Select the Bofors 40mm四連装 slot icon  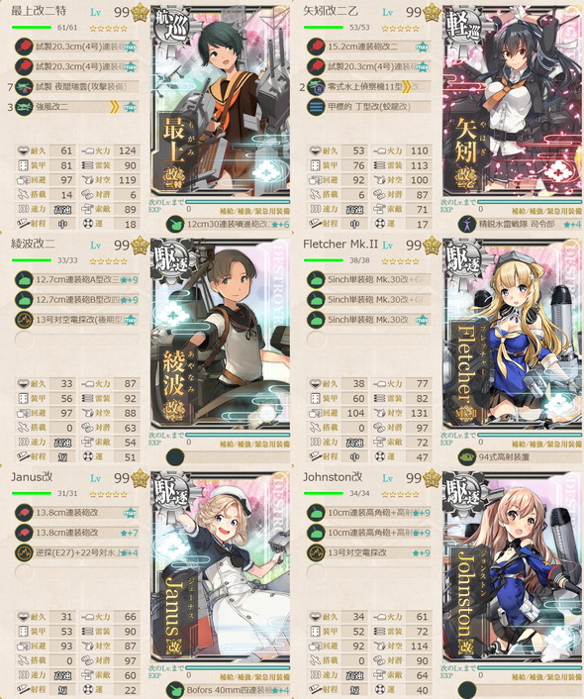175,690
